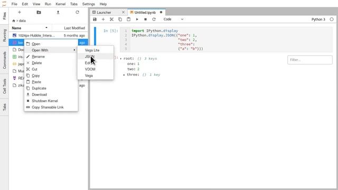Open the Run menu

tap(48, 4)
